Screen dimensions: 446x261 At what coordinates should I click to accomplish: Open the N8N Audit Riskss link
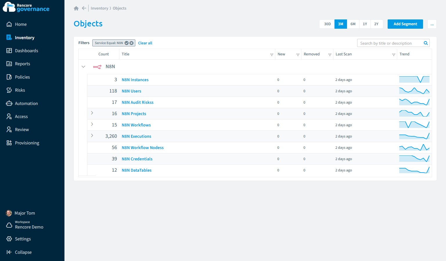pos(138,102)
